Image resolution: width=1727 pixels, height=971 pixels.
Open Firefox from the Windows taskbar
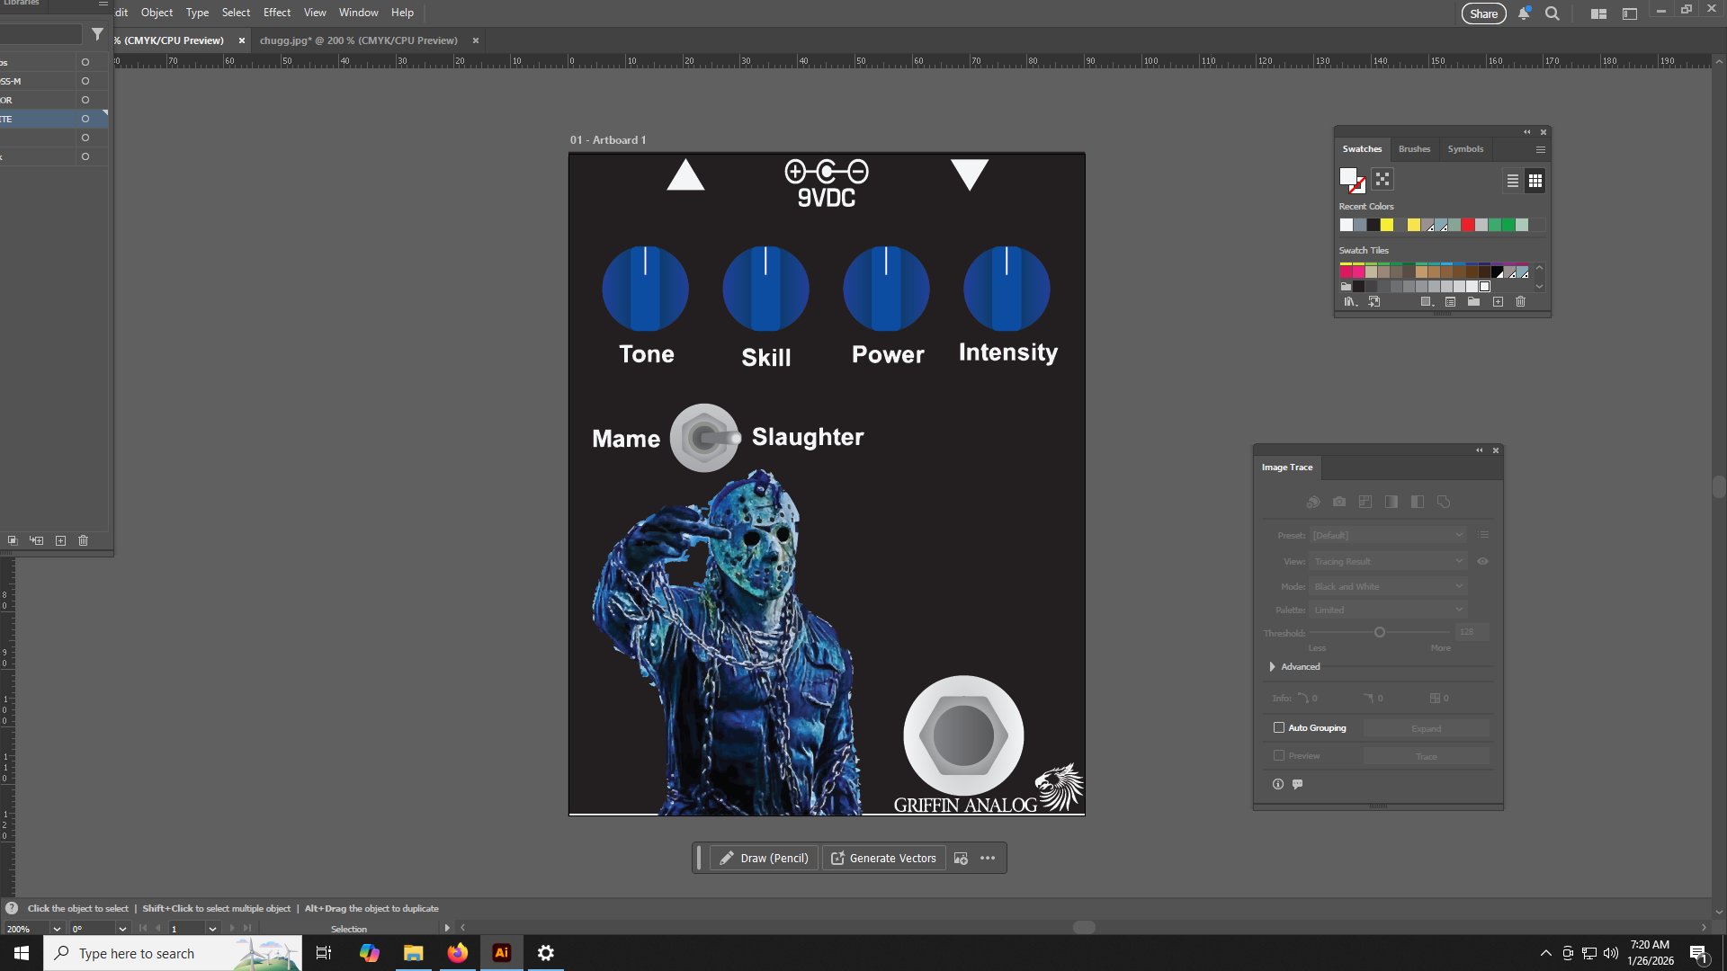[457, 953]
